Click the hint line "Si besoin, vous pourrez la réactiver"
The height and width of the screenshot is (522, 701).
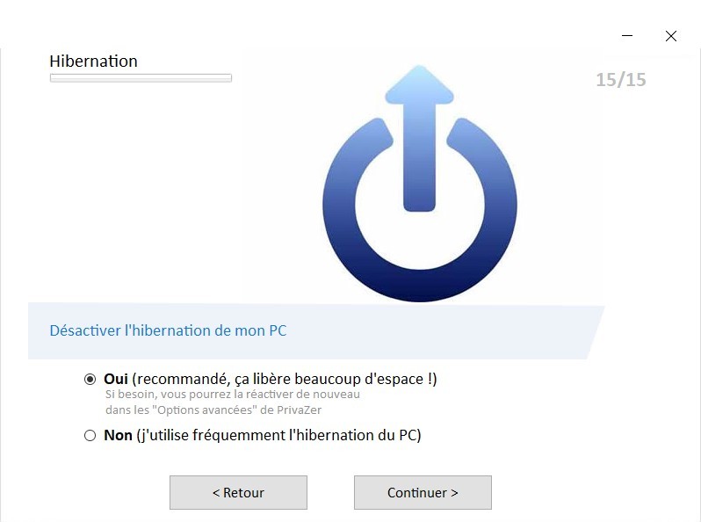[233, 395]
